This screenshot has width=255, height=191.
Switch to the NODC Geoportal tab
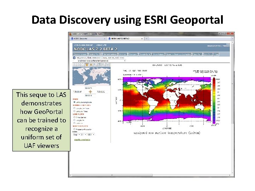click(88, 39)
